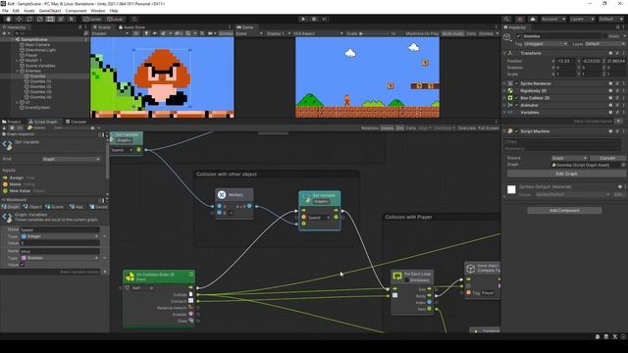Open the File menu
This screenshot has height=353, width=628.
coord(5,11)
